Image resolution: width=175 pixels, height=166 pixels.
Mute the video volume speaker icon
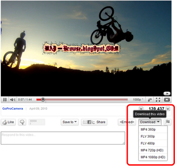pos(13,100)
